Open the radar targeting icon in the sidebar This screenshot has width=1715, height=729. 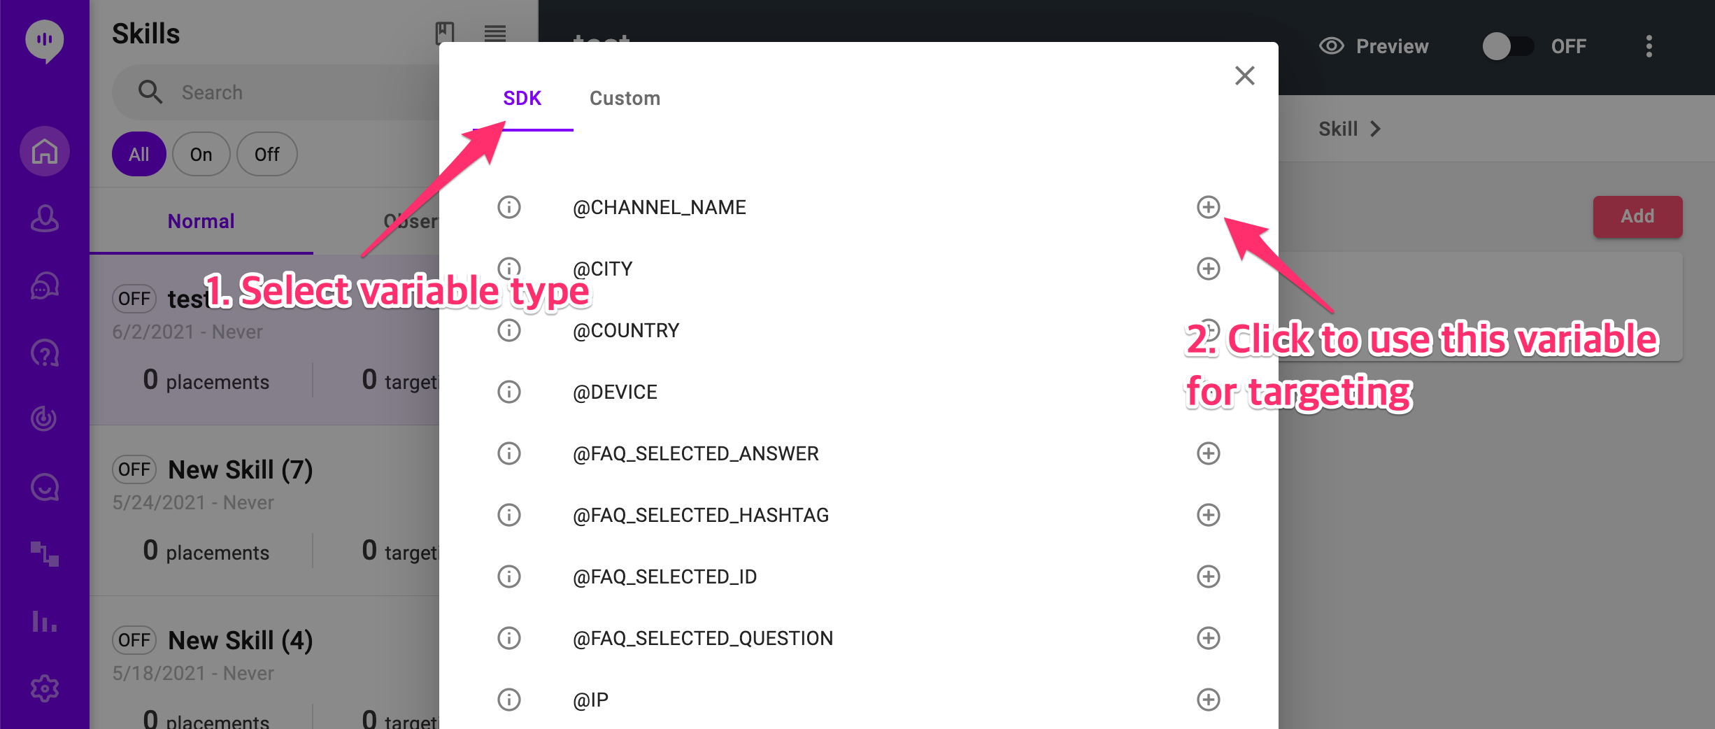coord(45,418)
